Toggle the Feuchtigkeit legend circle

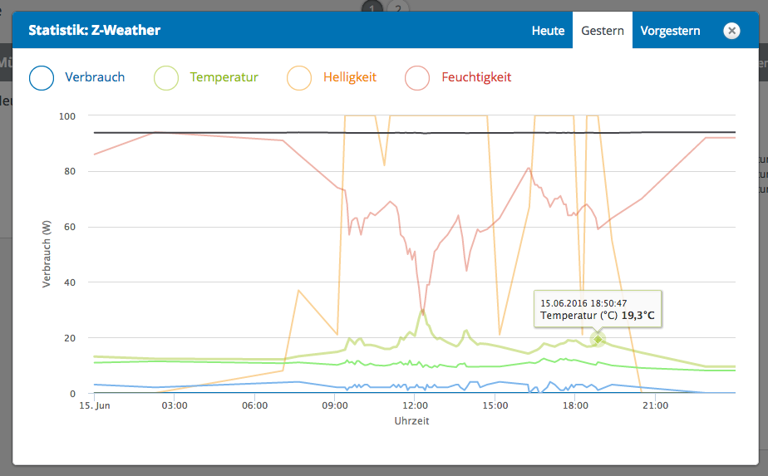417,78
